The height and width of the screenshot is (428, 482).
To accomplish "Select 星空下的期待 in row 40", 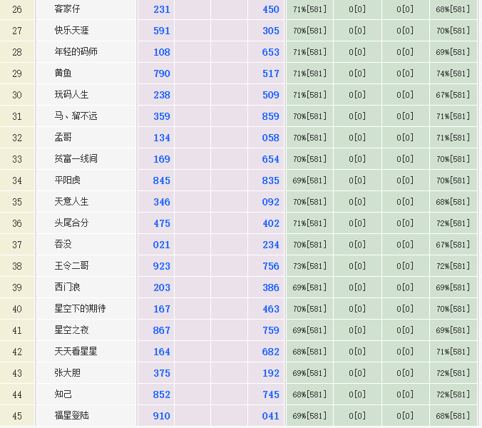I will [81, 309].
